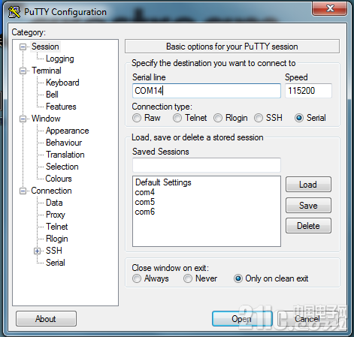Image resolution: width=354 pixels, height=337 pixels.
Task: Open the Serial category in tree
Action: [x=56, y=263]
